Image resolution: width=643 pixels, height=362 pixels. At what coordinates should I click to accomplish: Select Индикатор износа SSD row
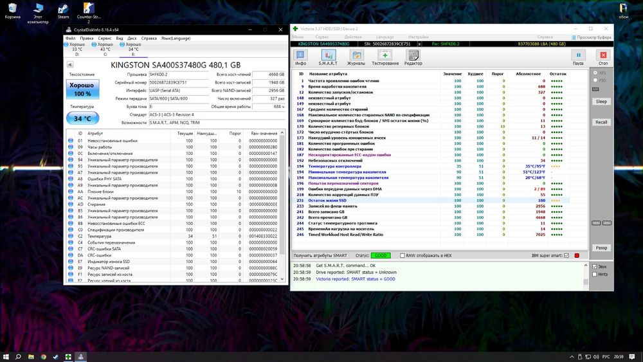[x=173, y=262]
